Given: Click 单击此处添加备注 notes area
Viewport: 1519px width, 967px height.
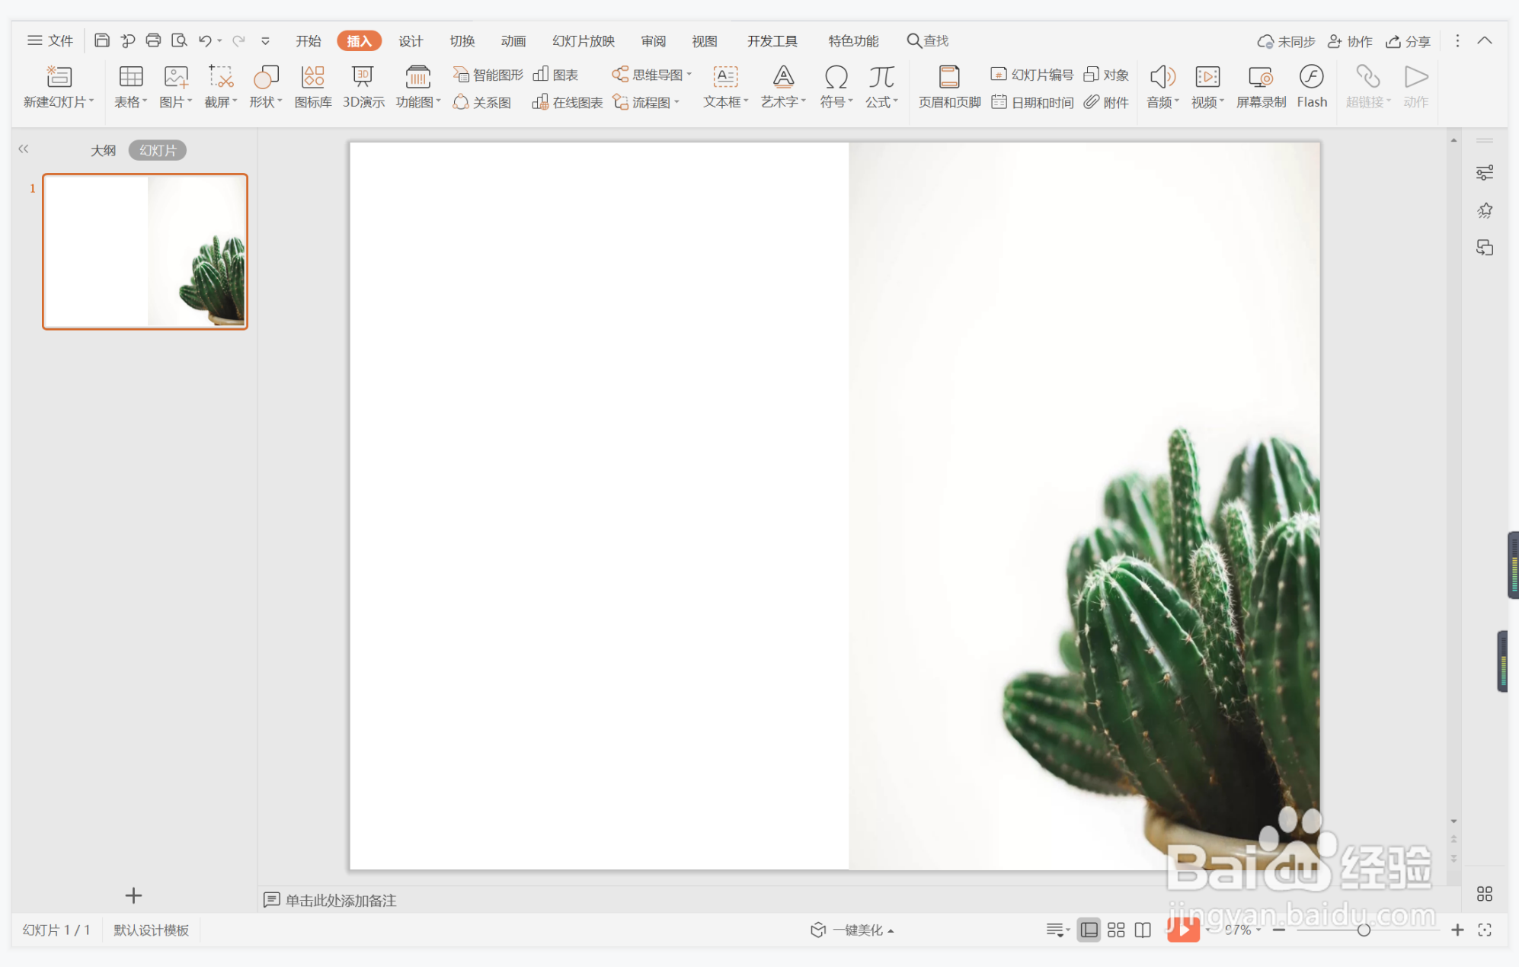Looking at the screenshot, I should click(341, 900).
